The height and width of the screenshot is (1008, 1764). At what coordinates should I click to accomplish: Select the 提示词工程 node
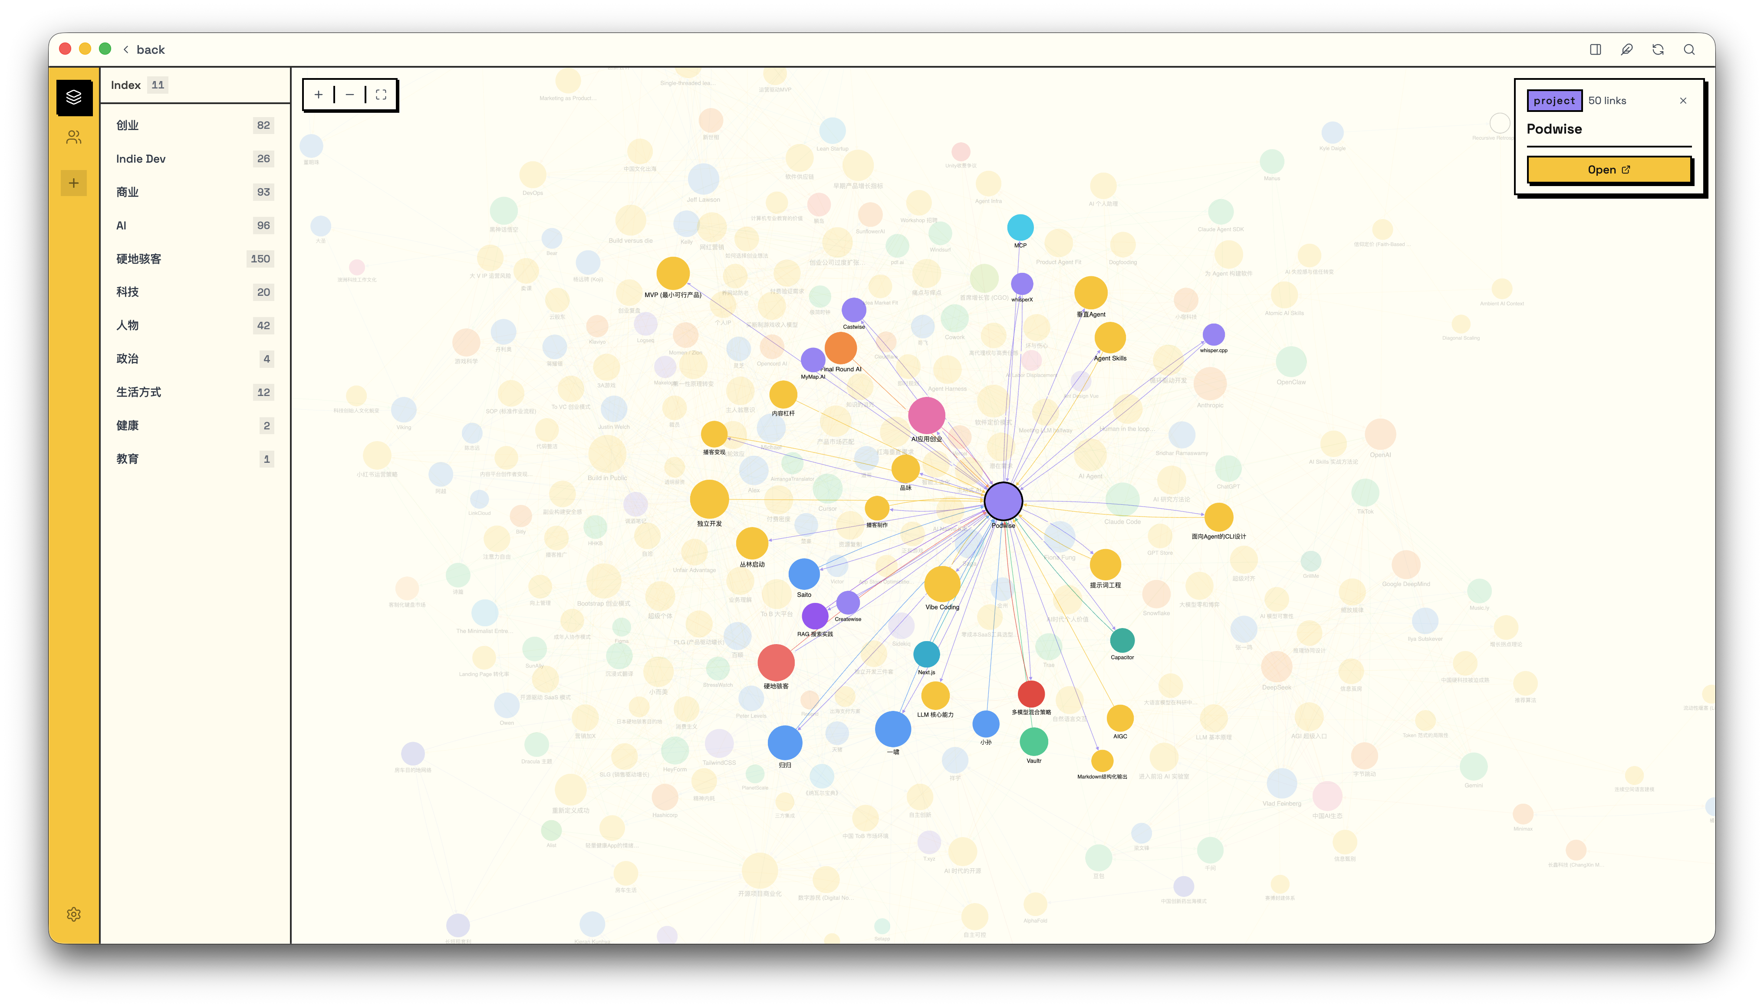point(1104,565)
